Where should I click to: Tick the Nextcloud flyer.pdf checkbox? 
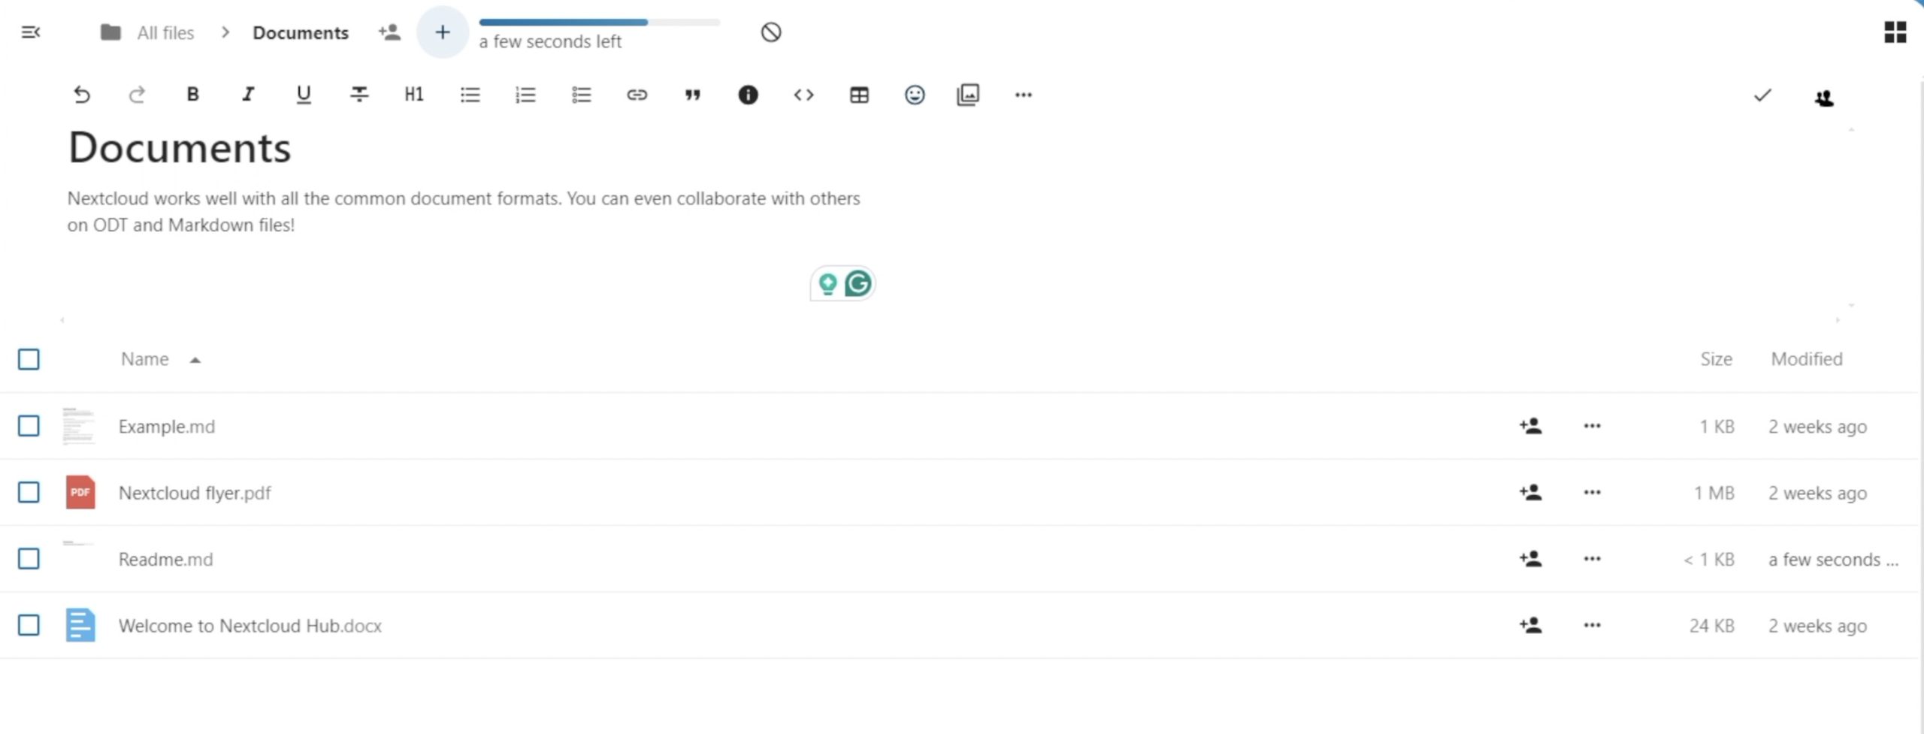click(29, 492)
